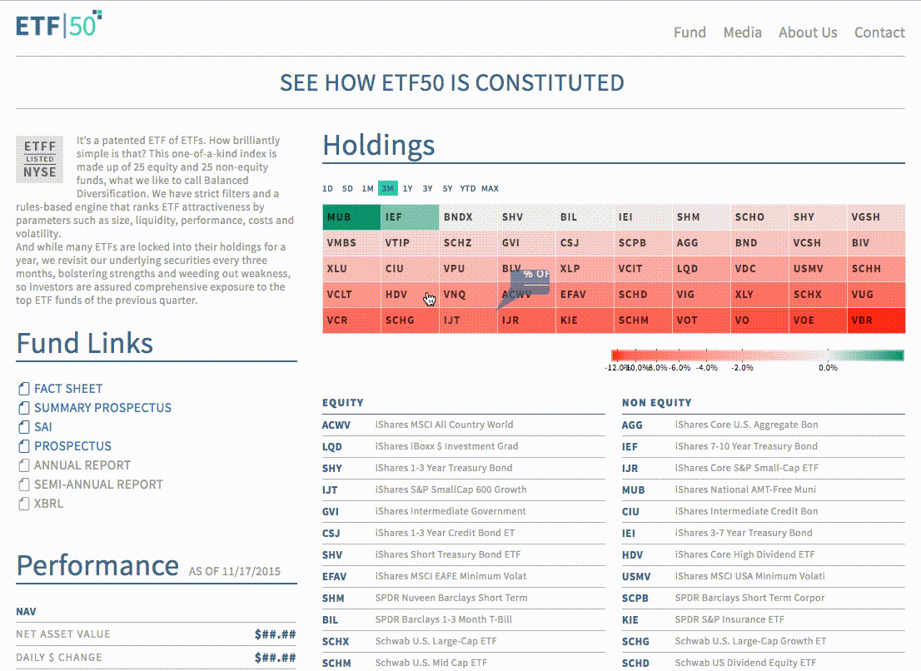
Task: Pick the VTIP heatmap tile
Action: point(410,243)
